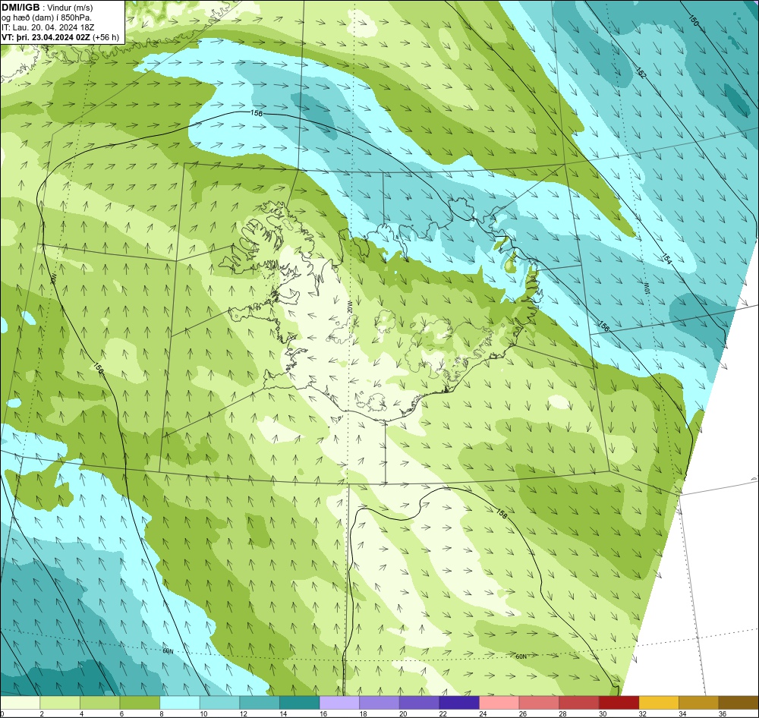
Task: Select the '154' contour label
Action: tap(666, 258)
